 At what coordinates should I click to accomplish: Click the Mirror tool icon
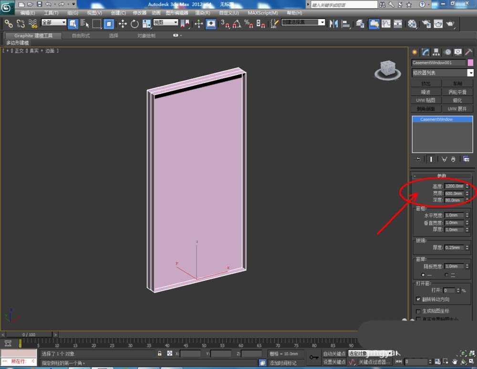point(334,23)
